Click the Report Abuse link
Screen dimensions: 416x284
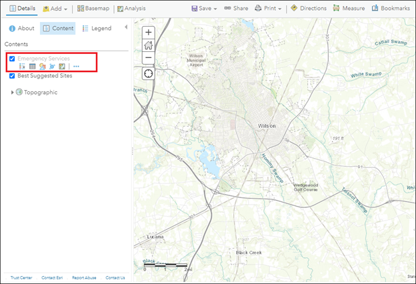[84, 277]
